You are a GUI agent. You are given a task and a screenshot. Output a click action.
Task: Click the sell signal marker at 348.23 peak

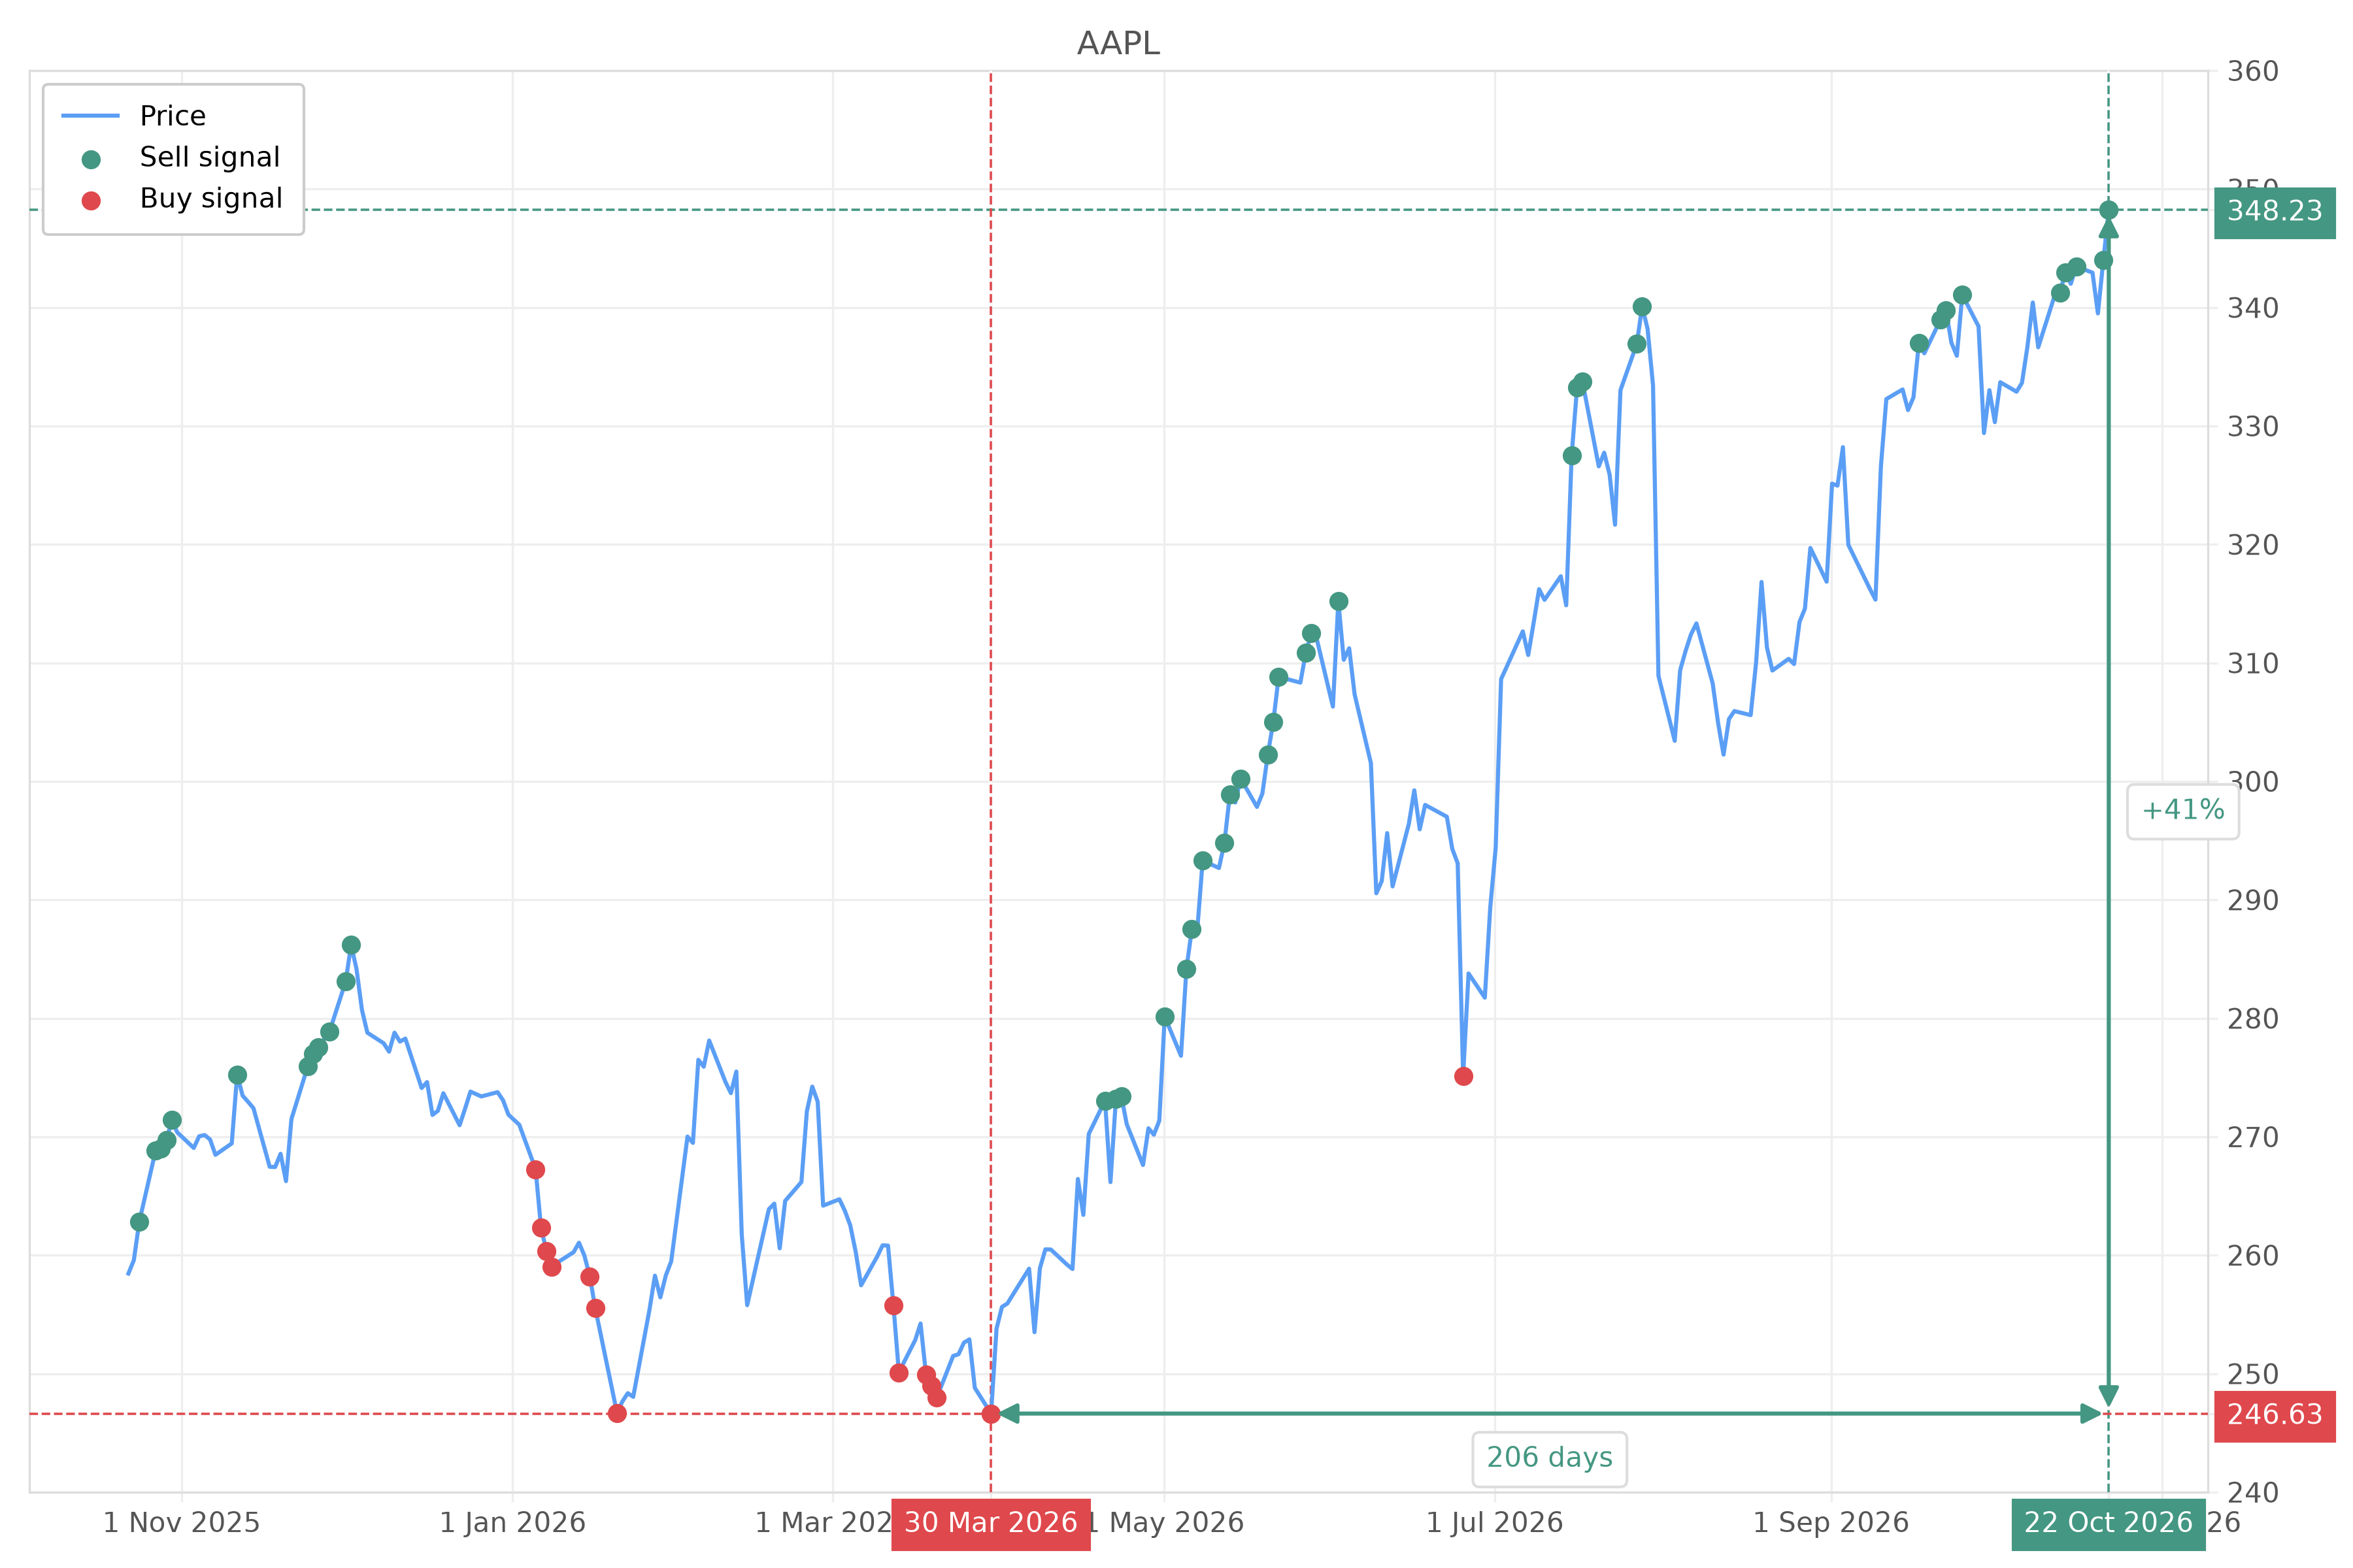tap(2109, 210)
